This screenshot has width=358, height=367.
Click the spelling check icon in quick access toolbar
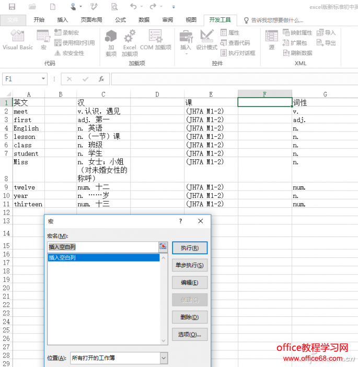pos(94,7)
